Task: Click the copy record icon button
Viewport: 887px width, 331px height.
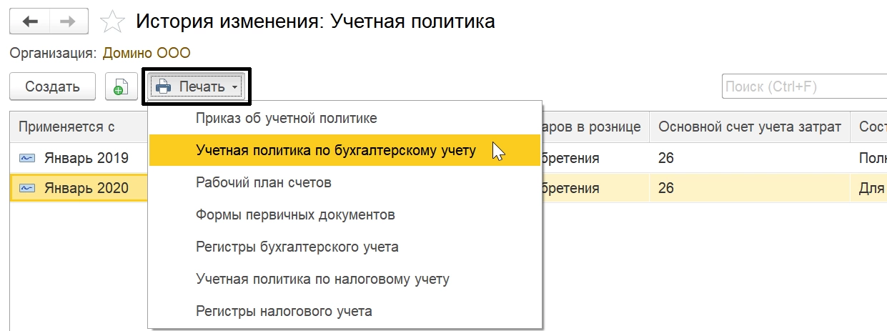Action: pyautogui.click(x=121, y=87)
